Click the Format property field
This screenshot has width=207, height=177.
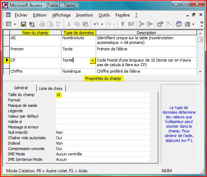pos(103,100)
